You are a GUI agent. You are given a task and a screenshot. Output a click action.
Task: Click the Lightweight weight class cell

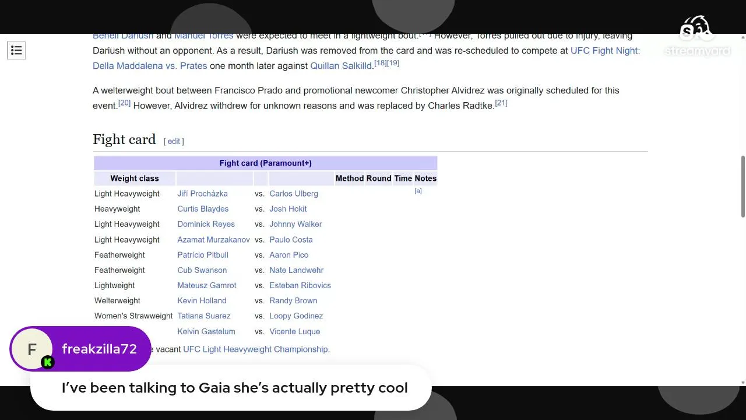(x=115, y=285)
